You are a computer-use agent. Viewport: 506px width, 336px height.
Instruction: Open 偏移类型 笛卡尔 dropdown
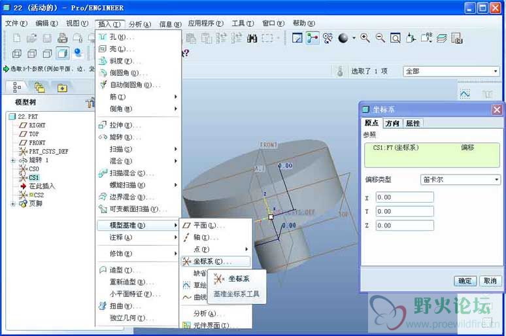(460, 180)
